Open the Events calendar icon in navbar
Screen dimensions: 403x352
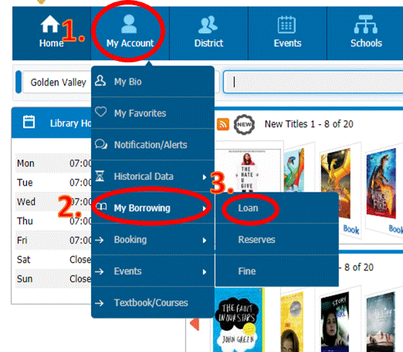coord(286,25)
